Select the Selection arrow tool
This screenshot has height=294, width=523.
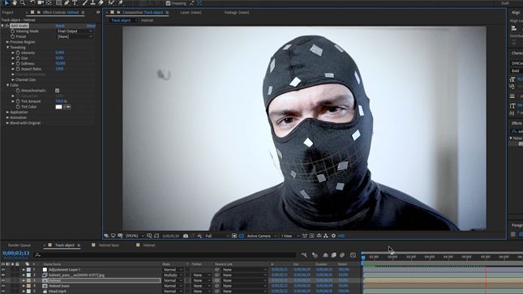tap(6, 2)
